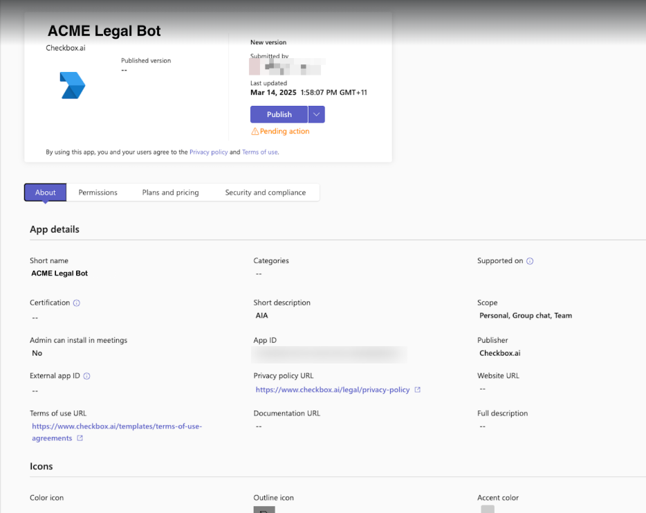Click the Website URL label
The width and height of the screenshot is (646, 513).
tap(498, 376)
